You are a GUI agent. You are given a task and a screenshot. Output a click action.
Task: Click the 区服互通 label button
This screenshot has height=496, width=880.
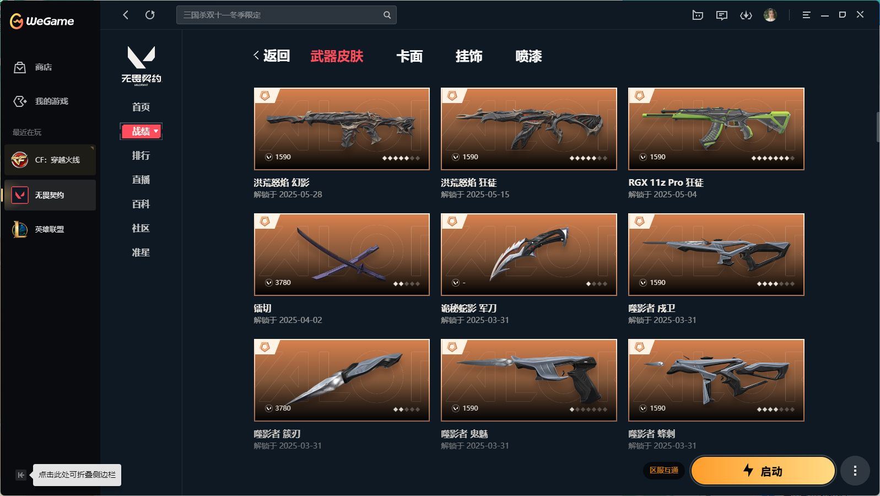(664, 471)
